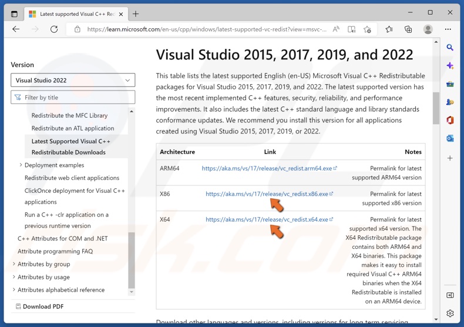Click the X64 architecture cell

[165, 219]
